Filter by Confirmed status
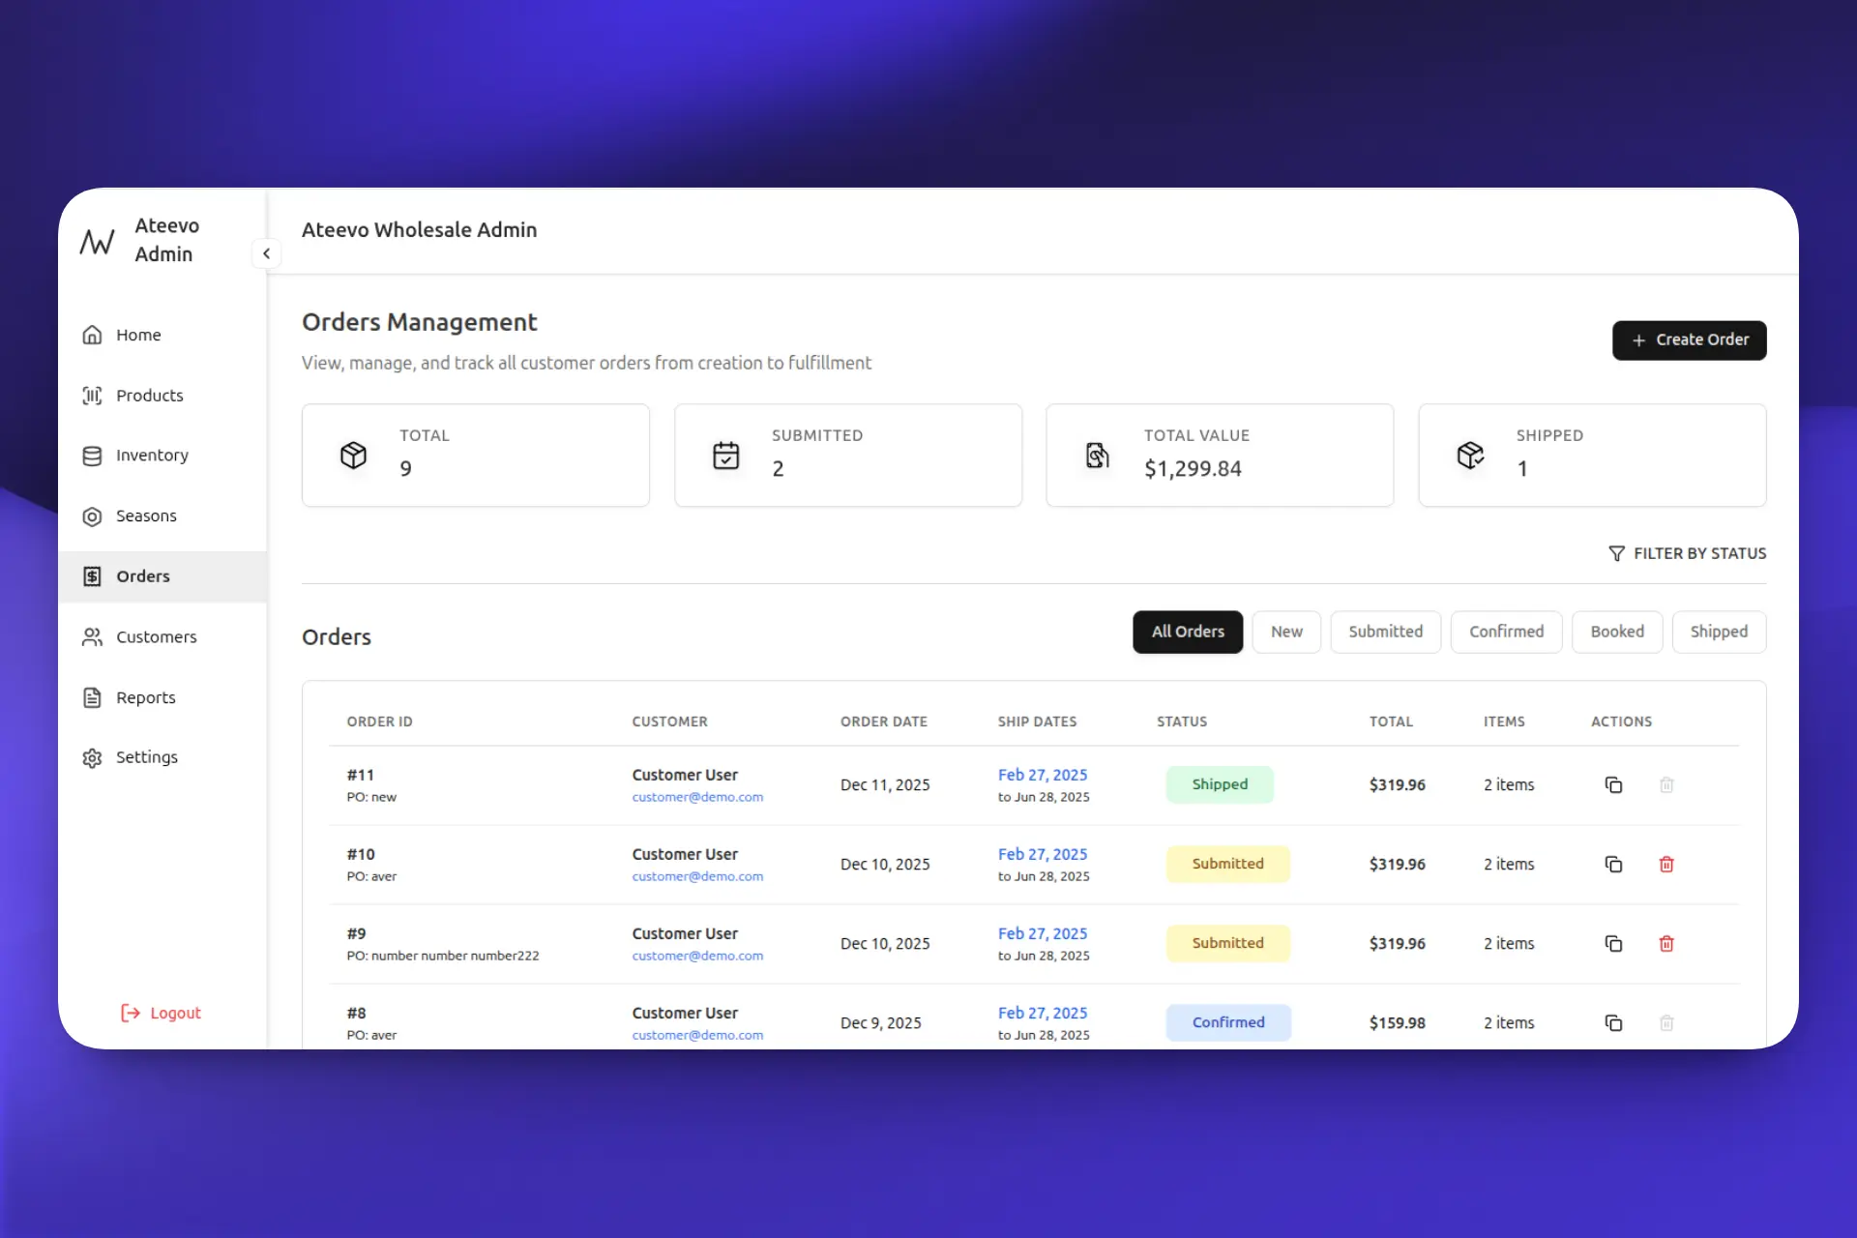The image size is (1857, 1238). [1506, 632]
